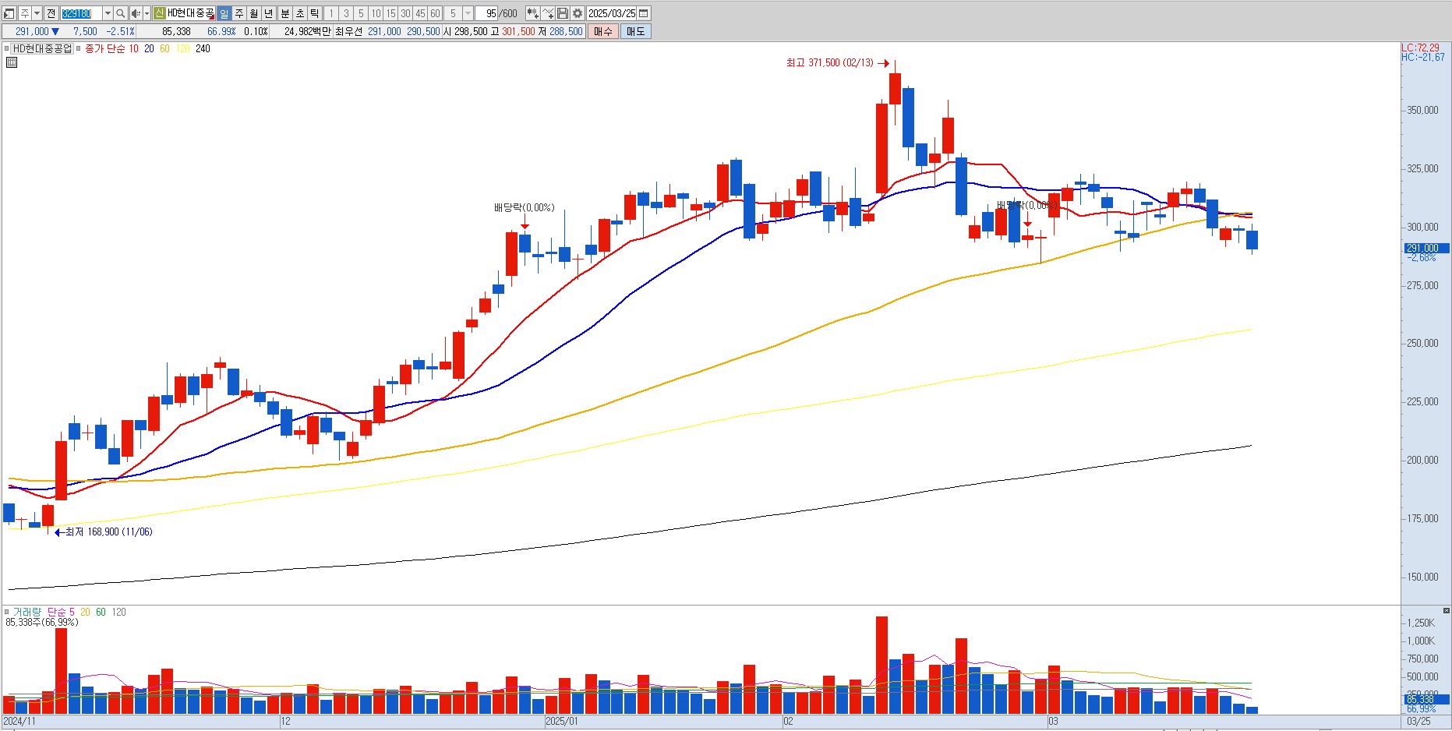Click the green 신 market badge icon

coord(159,13)
